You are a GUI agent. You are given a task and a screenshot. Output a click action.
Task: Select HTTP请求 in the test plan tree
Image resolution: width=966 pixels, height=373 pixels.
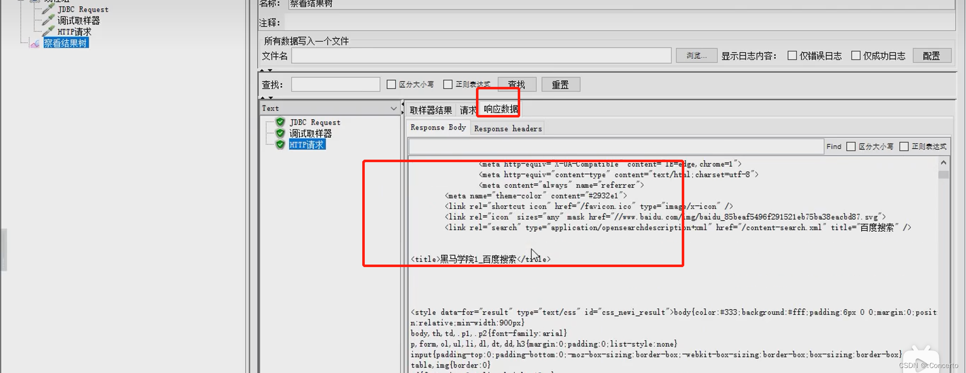(x=74, y=32)
